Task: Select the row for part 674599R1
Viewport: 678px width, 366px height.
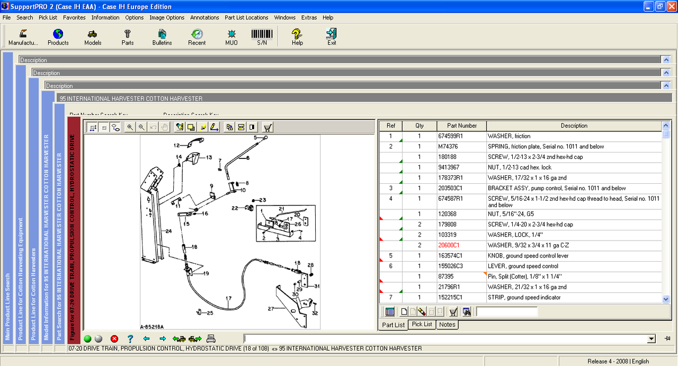Action: coord(521,136)
